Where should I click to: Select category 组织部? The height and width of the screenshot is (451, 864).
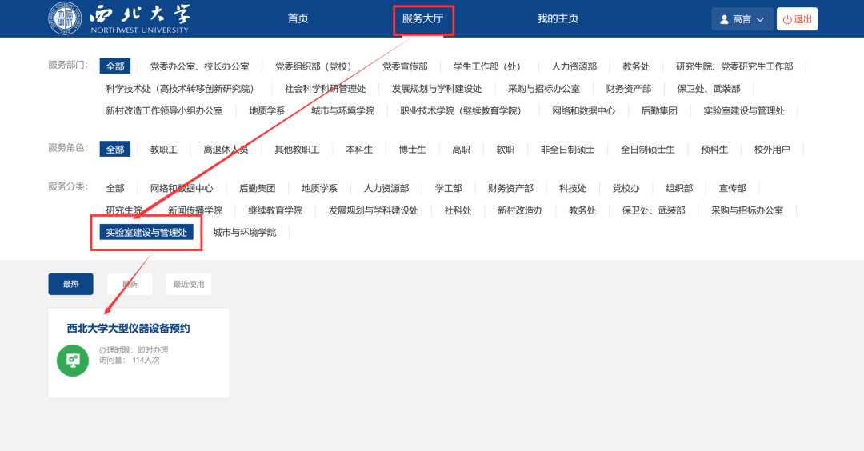tap(679, 189)
